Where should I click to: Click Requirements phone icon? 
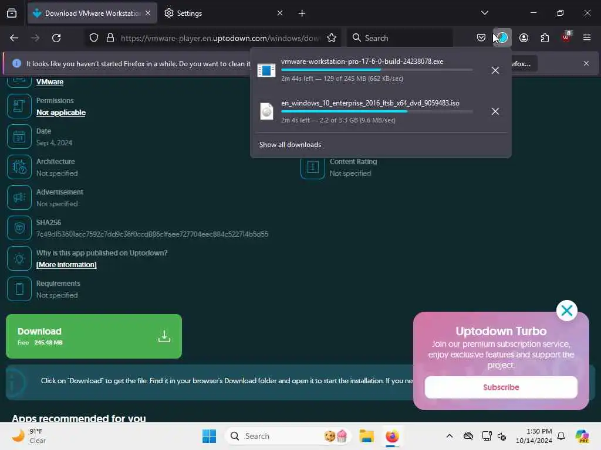[x=19, y=289]
